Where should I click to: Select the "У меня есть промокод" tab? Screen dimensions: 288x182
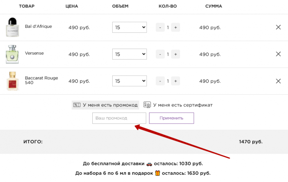[105, 105]
